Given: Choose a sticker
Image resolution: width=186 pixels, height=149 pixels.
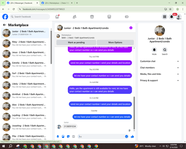Looking at the screenshot, I should [x=68, y=137].
